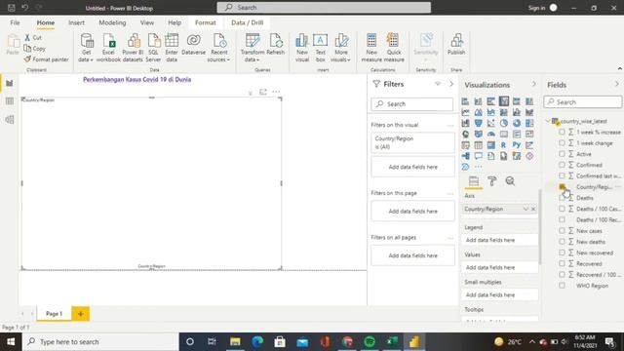
Task: Check the Confirmed field
Action: coord(562,165)
